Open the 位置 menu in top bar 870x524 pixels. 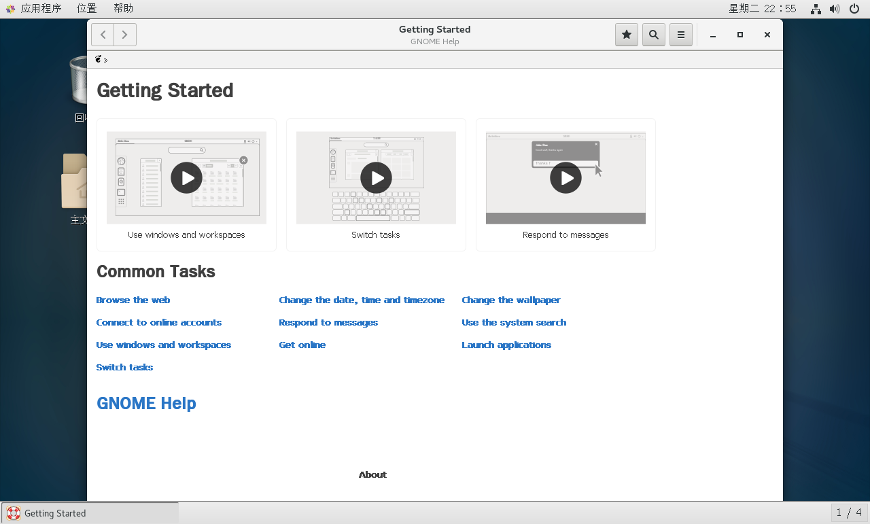click(86, 8)
